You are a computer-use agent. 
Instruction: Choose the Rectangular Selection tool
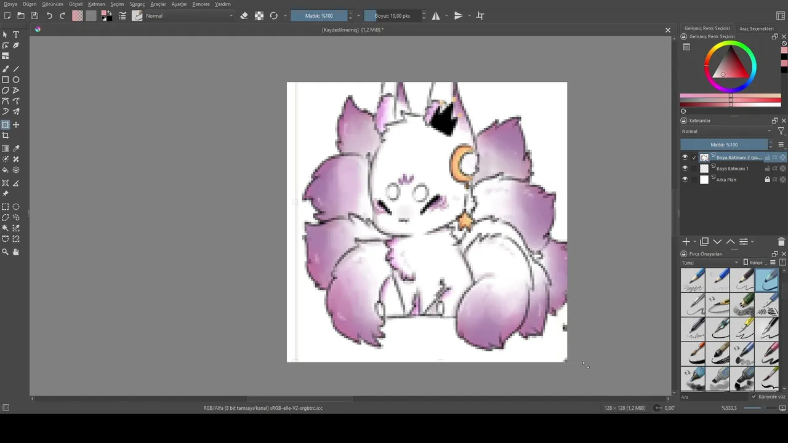6,207
